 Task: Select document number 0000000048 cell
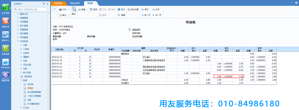[112, 57]
